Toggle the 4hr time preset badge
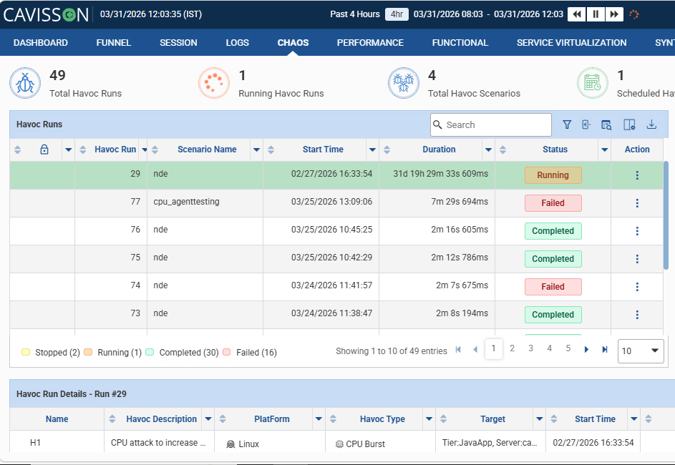The height and width of the screenshot is (465, 675). pyautogui.click(x=397, y=14)
